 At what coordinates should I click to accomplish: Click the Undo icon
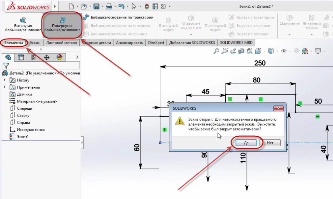(x=121, y=6)
